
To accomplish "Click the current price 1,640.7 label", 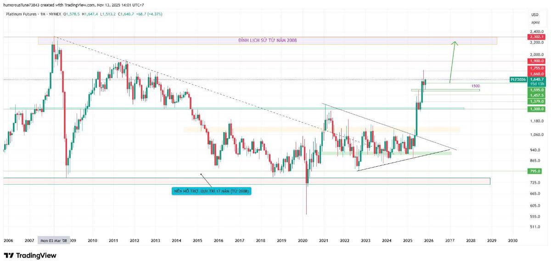I will (536, 79).
